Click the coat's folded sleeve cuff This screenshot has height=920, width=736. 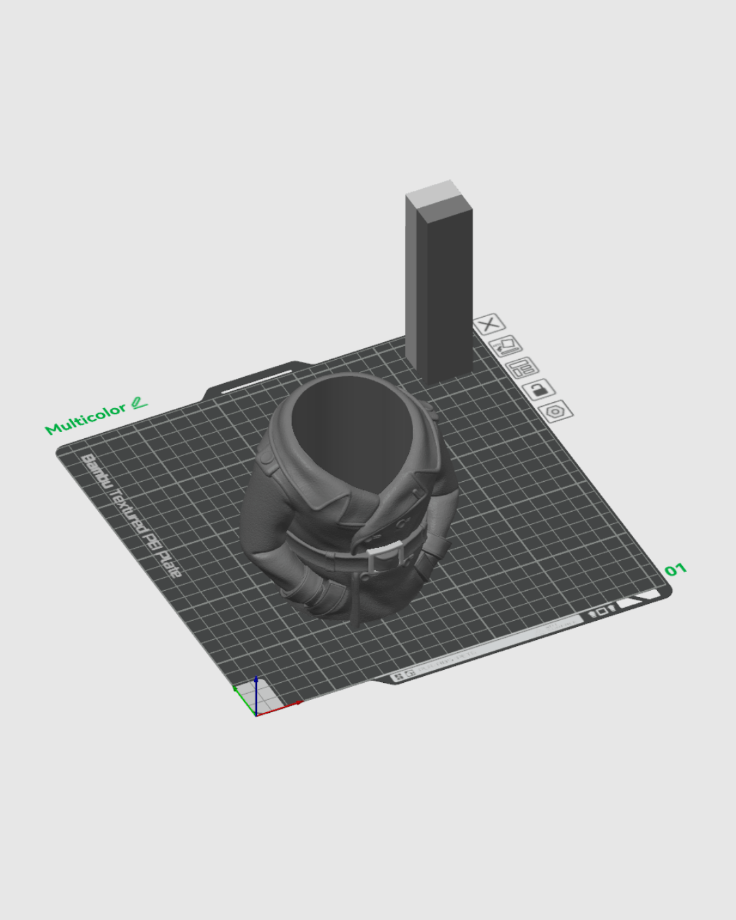[x=320, y=593]
